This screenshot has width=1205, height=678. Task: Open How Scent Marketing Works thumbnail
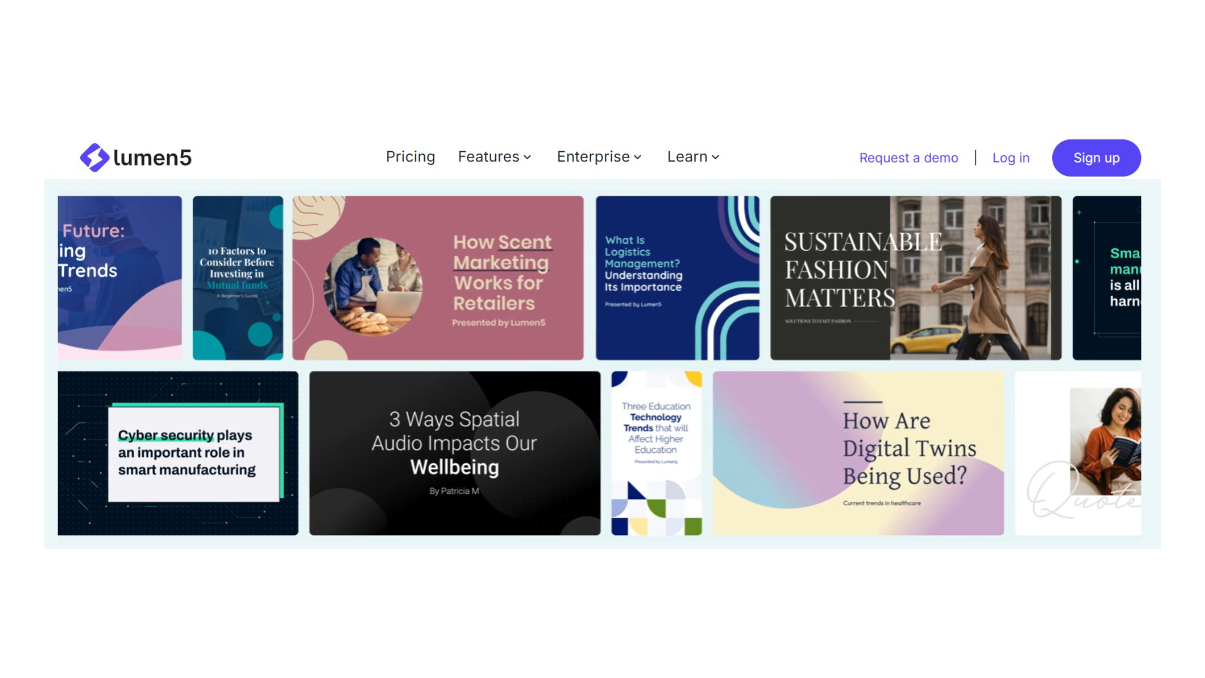coord(438,278)
